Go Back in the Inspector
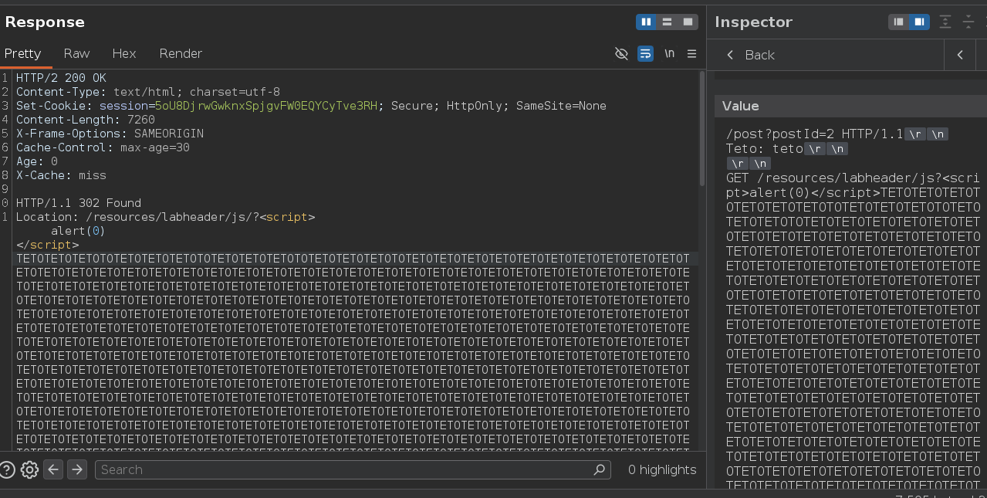Viewport: 987px width, 498px height. pos(751,55)
